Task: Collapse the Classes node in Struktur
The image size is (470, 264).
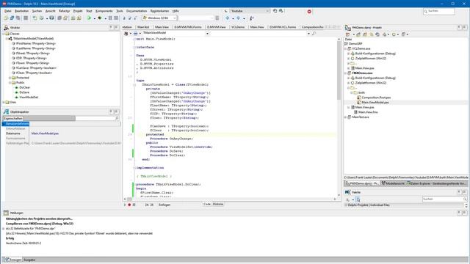Action: [4, 34]
